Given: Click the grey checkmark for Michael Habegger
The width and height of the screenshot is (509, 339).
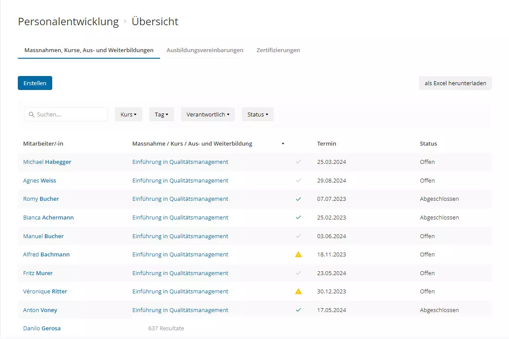Looking at the screenshot, I should [x=298, y=162].
